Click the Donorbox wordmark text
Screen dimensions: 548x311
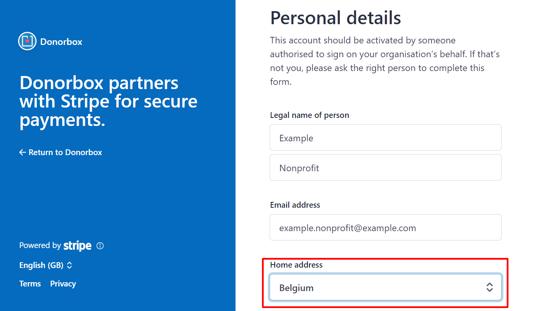point(61,42)
